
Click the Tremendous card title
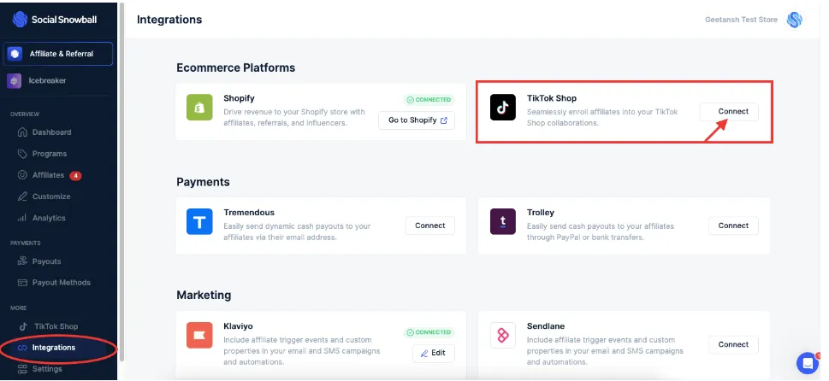pos(249,212)
